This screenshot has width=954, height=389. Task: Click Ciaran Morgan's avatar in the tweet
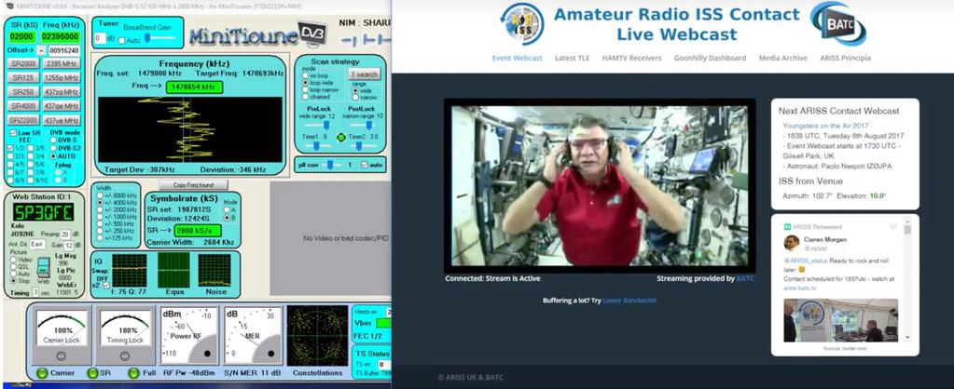(x=791, y=243)
